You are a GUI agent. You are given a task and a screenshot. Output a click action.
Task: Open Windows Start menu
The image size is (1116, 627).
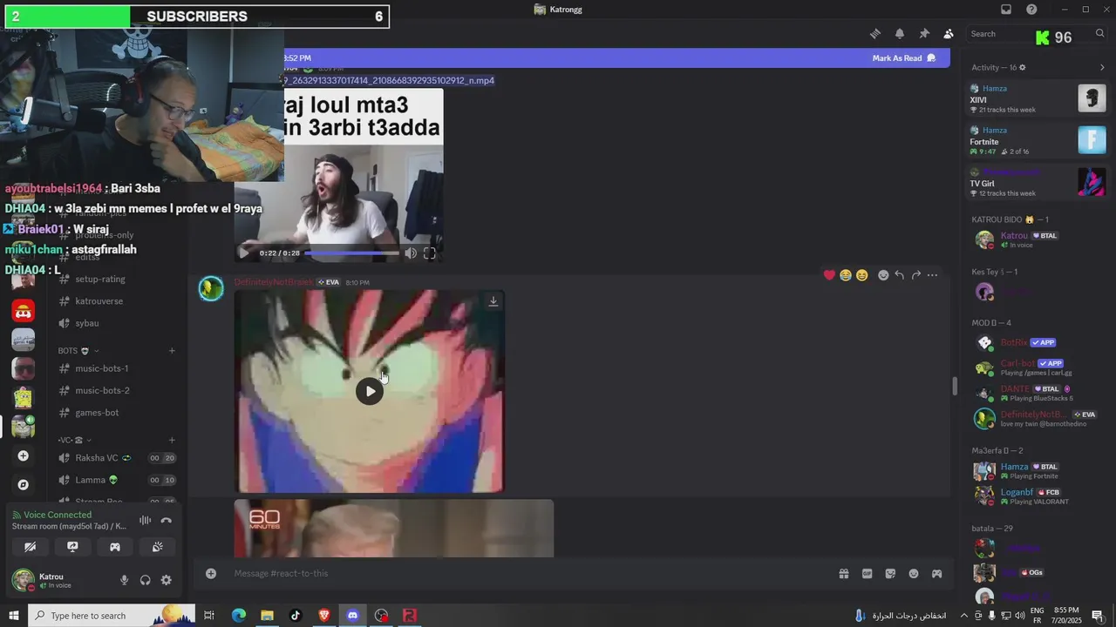(x=14, y=616)
